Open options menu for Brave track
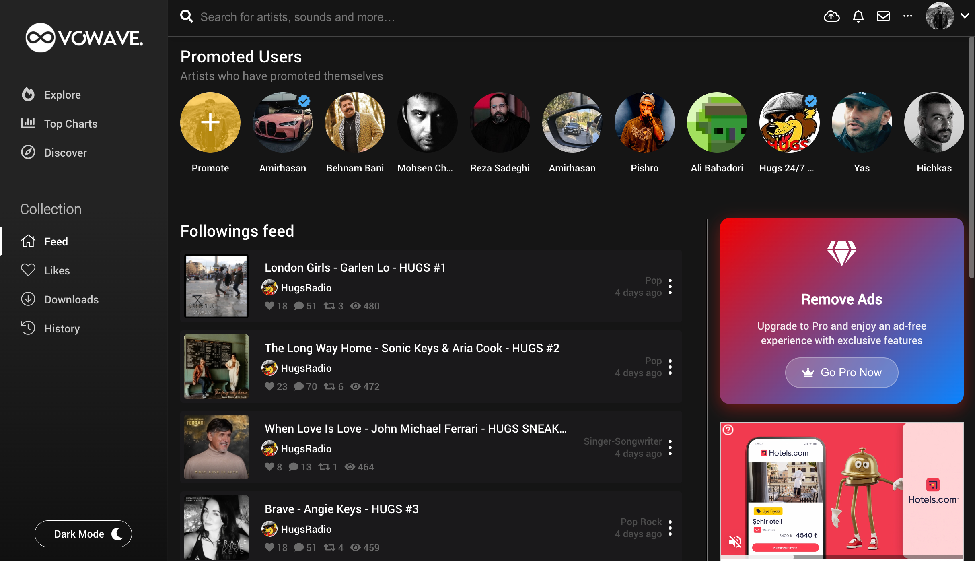The image size is (975, 561). pyautogui.click(x=670, y=528)
